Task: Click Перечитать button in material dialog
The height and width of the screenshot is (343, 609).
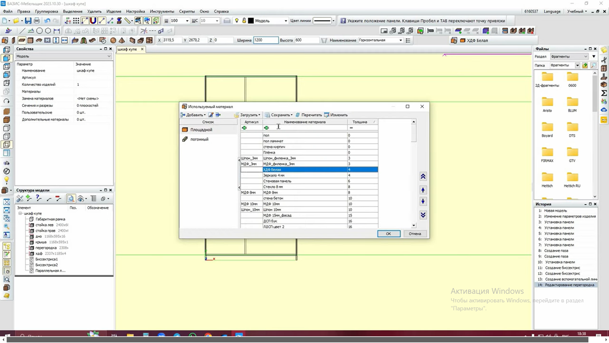Action: [309, 115]
